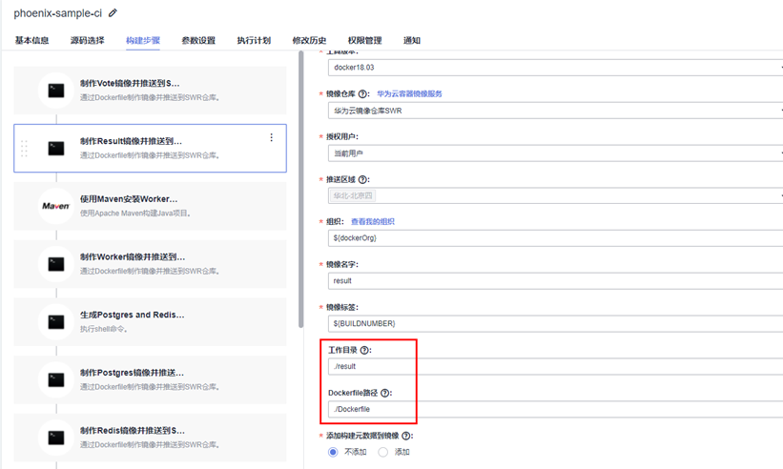
Task: Select the 添加 radio option
Action: pyautogui.click(x=382, y=452)
